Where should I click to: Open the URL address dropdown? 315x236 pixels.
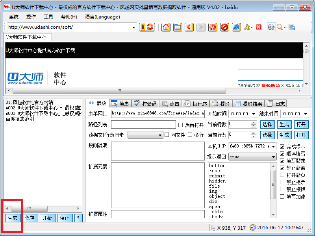click(x=133, y=27)
